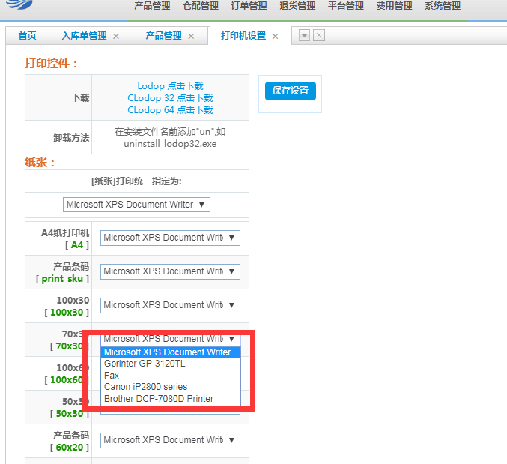Screen dimensions: 507x464
Task: Click the 保存设置 button
Action: pos(290,91)
